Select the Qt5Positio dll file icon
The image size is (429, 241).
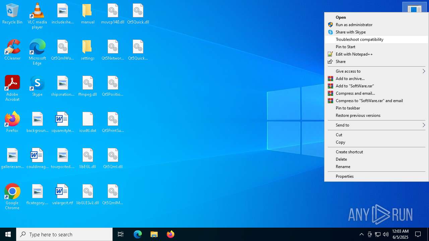(113, 86)
